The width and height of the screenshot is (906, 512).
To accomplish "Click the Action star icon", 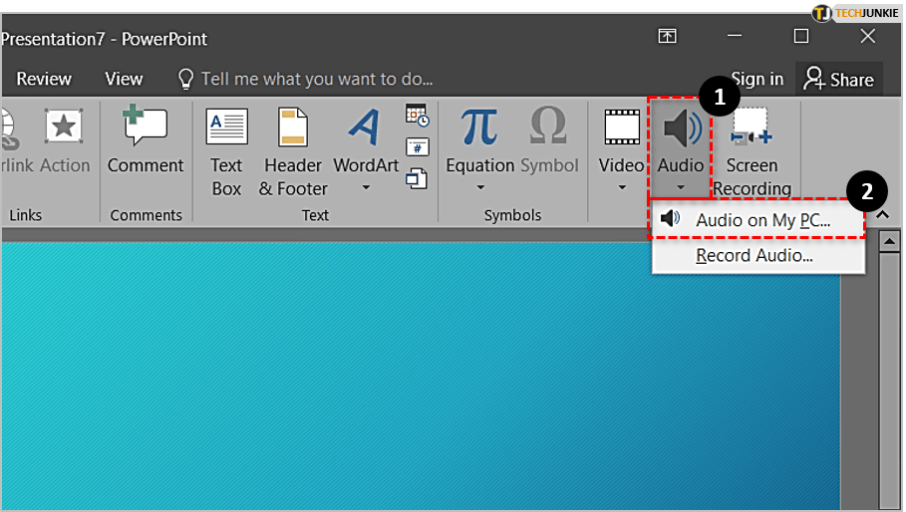I will 64,129.
